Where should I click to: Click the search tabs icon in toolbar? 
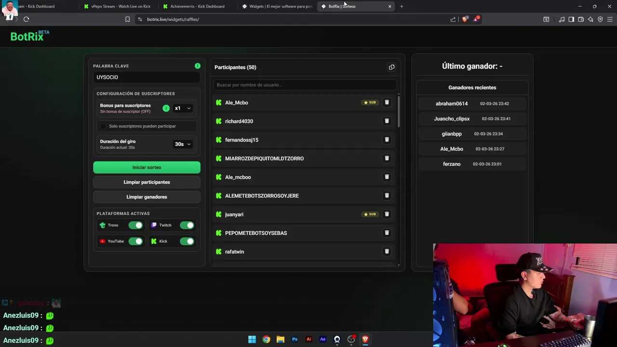pos(546,19)
